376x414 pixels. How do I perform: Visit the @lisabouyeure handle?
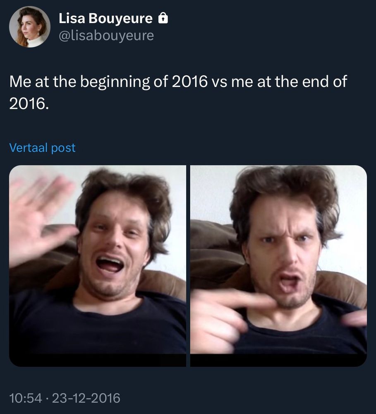click(106, 36)
